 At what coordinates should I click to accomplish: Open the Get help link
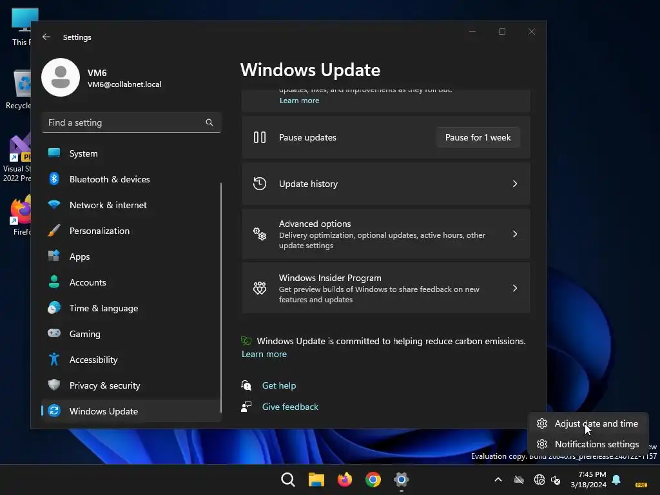tap(279, 385)
